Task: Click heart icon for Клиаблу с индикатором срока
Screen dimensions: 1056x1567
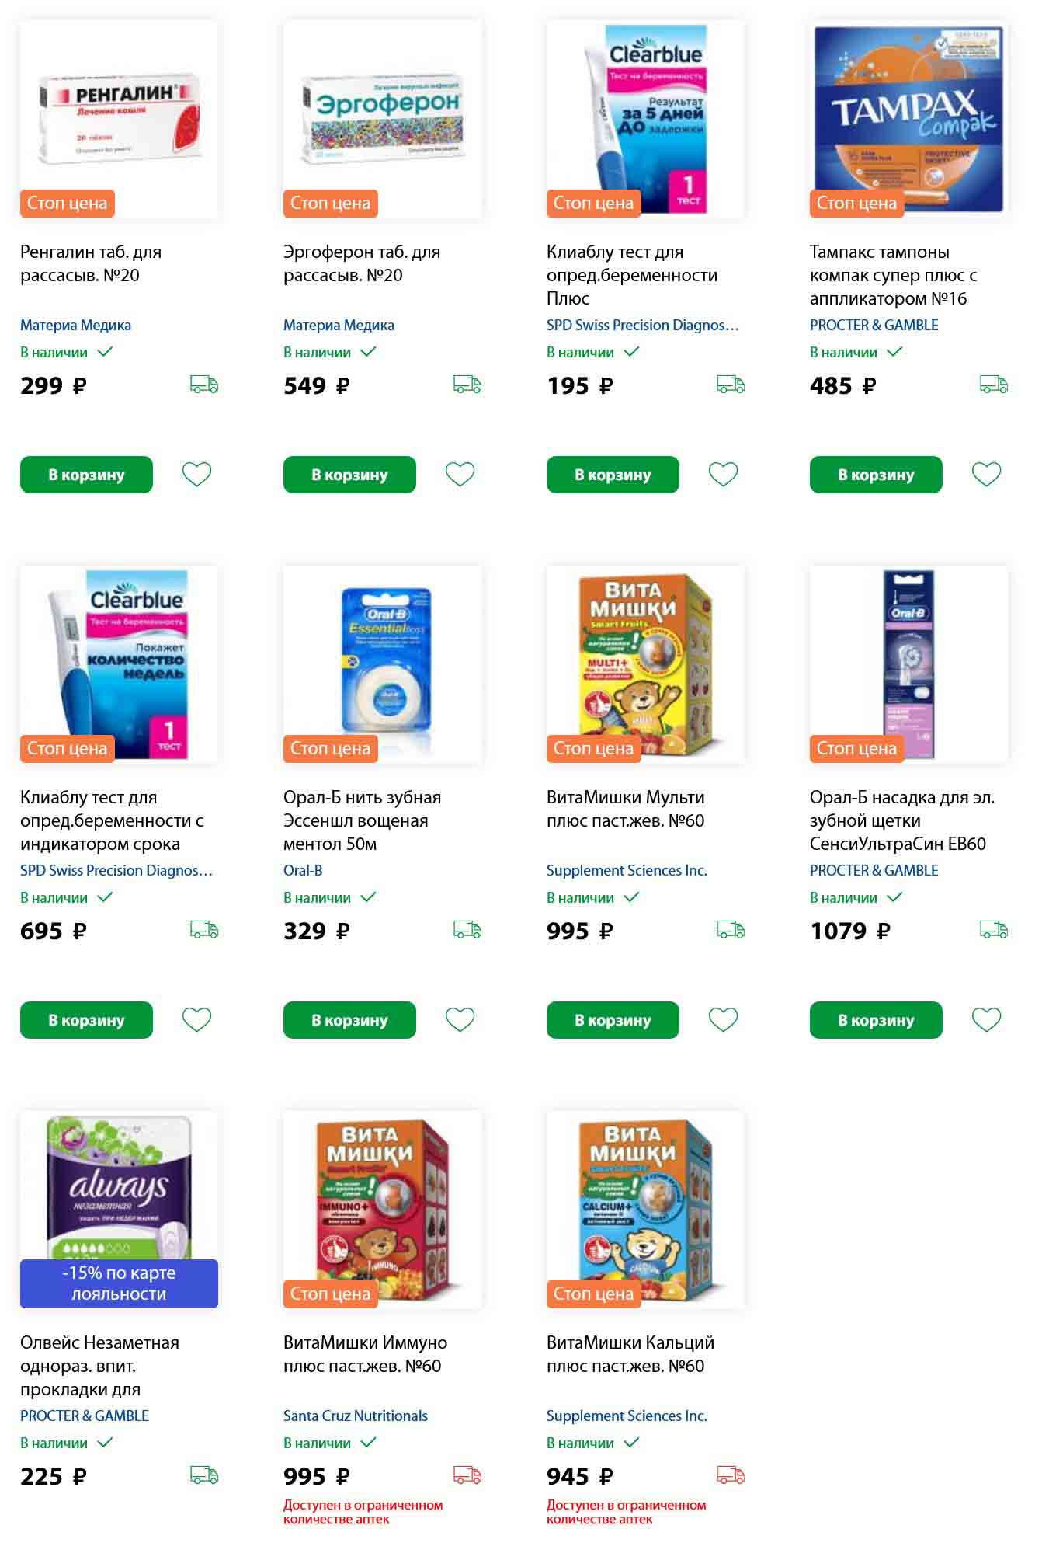Action: point(196,1019)
